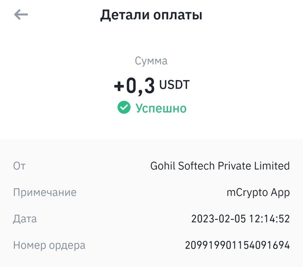
Task: Select the time 12:14:52
Action: coord(269,219)
